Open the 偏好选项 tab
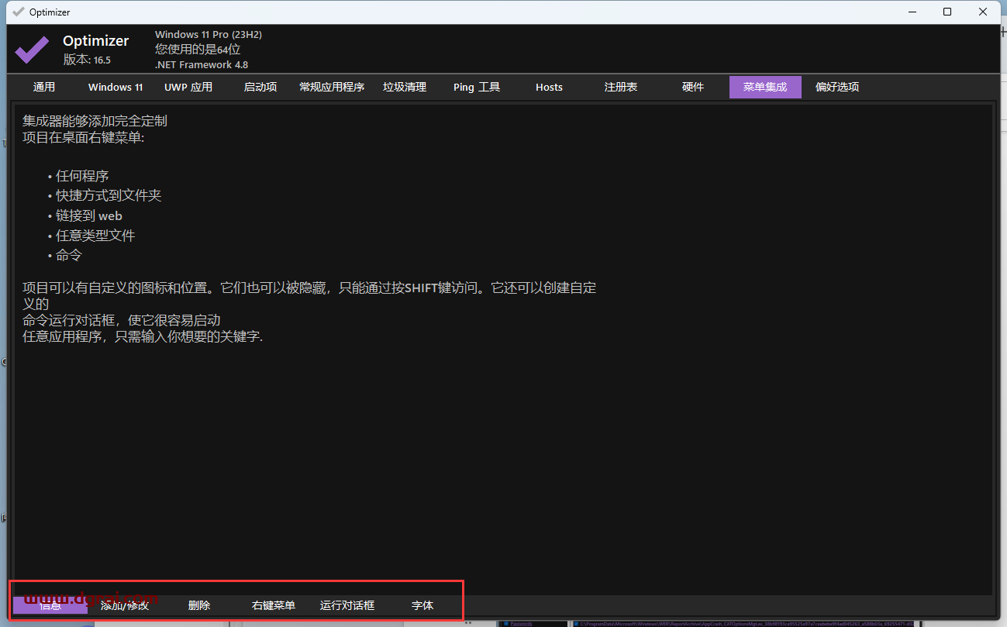1007x627 pixels. (x=837, y=87)
